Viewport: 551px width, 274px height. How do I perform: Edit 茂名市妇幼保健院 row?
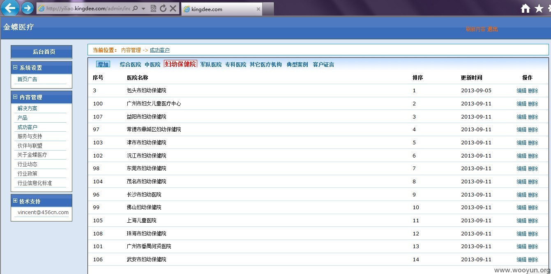point(521,182)
